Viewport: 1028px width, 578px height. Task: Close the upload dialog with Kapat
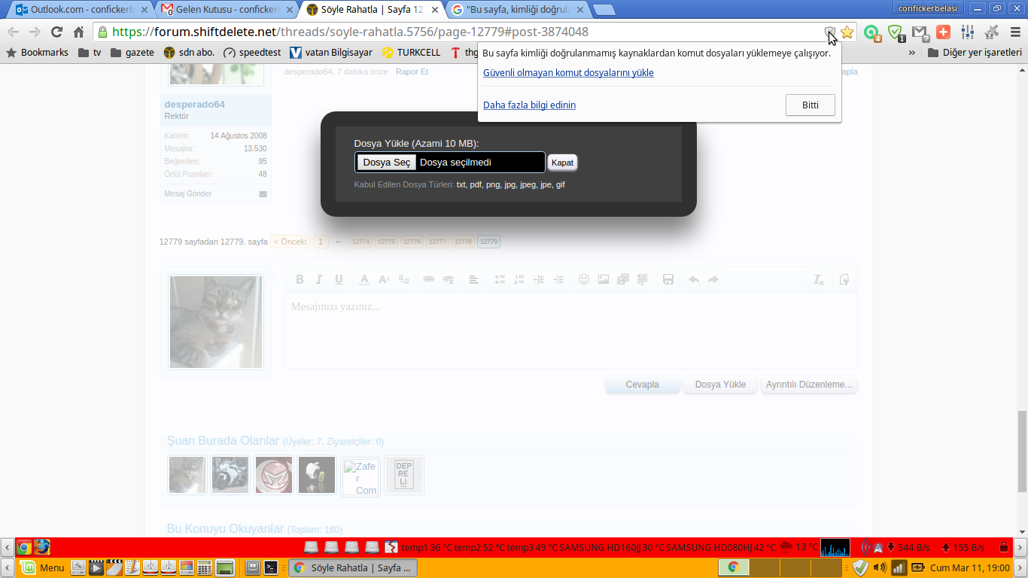tap(562, 163)
